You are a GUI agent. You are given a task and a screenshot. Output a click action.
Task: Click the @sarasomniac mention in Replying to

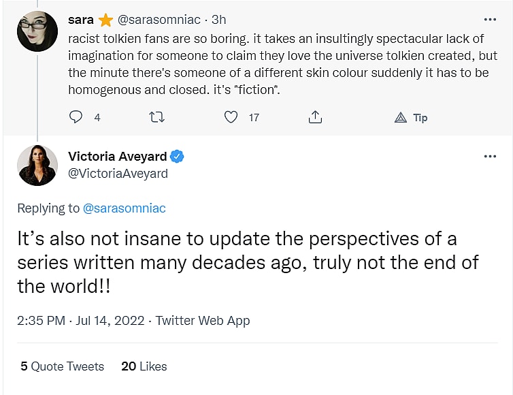tap(124, 208)
